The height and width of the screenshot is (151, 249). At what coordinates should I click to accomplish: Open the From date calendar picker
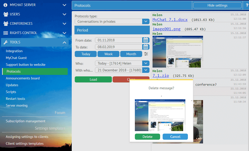tap(146, 40)
